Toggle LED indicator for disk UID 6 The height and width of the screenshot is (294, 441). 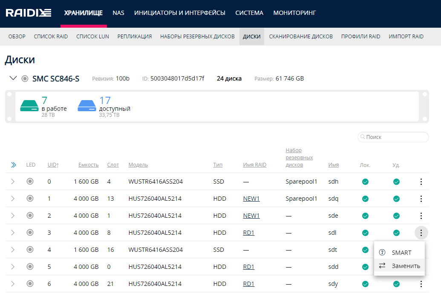point(30,284)
